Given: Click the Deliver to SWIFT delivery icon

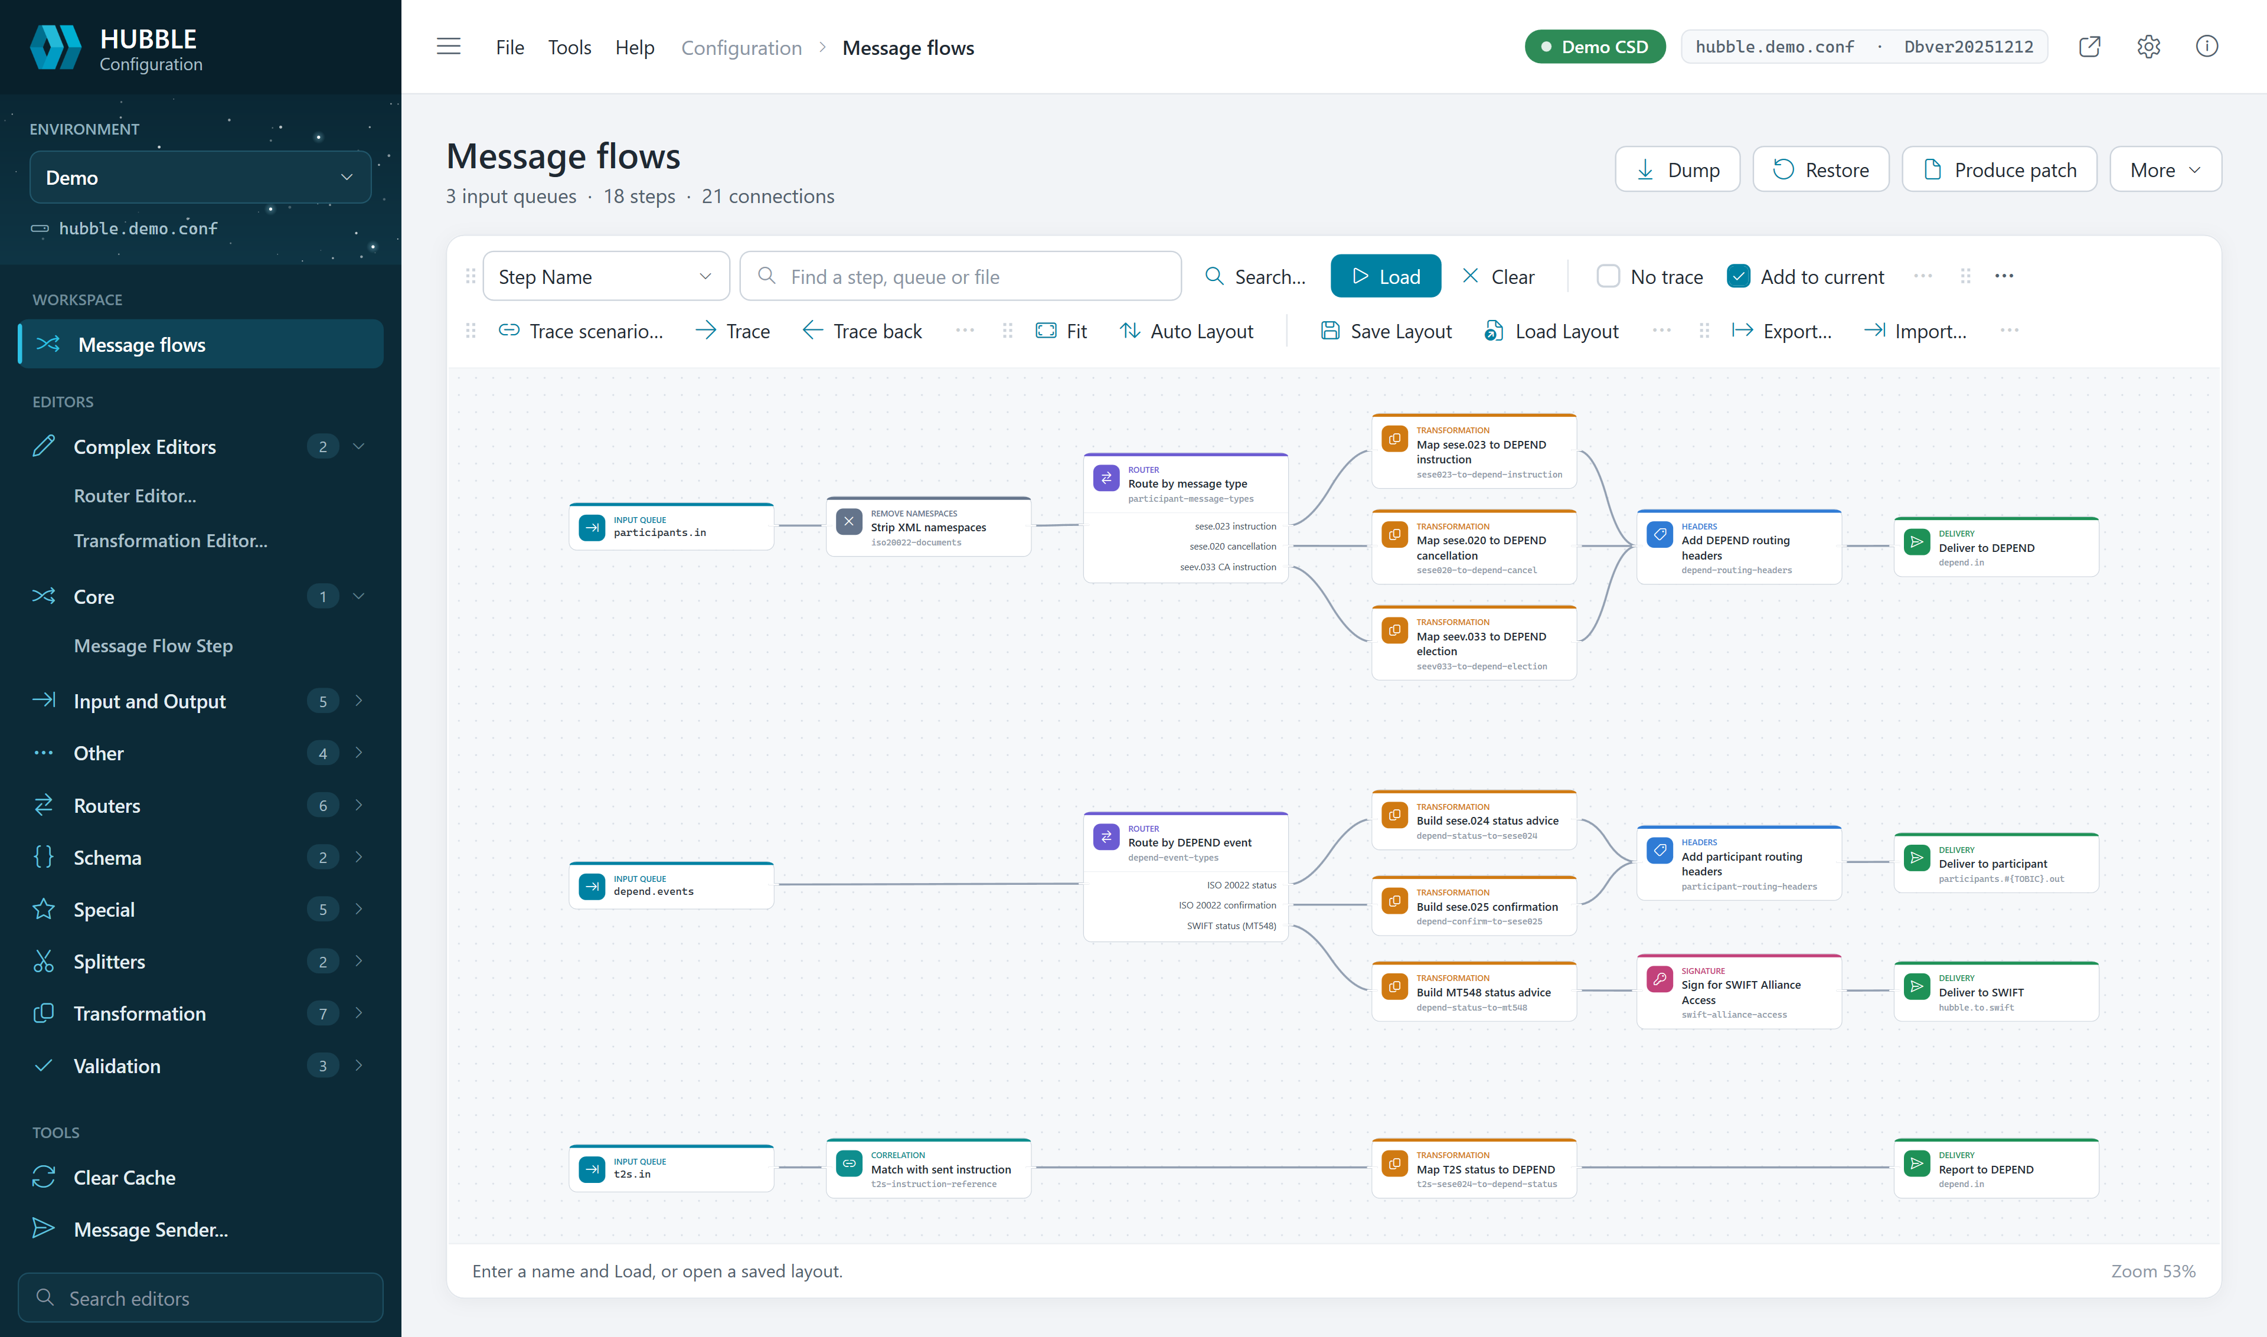Looking at the screenshot, I should click(x=1916, y=986).
